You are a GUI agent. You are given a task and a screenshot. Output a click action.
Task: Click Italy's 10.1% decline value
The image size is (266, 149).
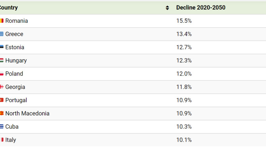(184, 140)
